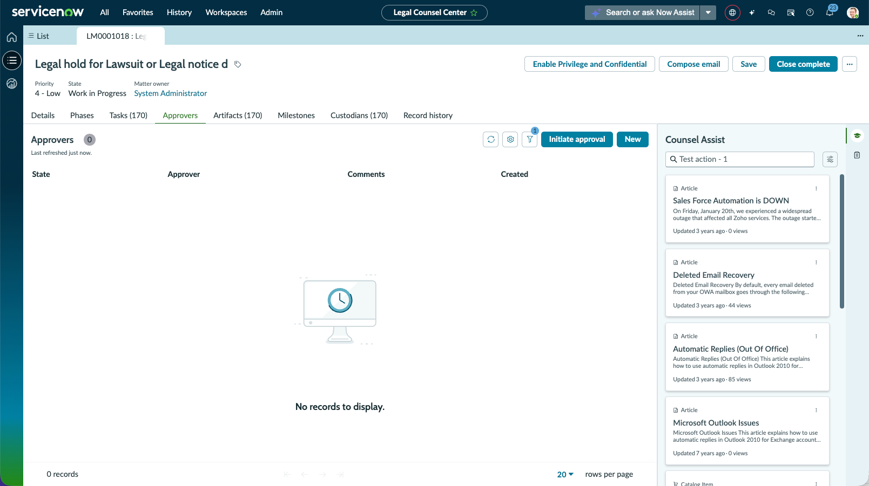The width and height of the screenshot is (869, 486).
Task: Click Enable Privilege and Confidential button
Action: tap(590, 64)
